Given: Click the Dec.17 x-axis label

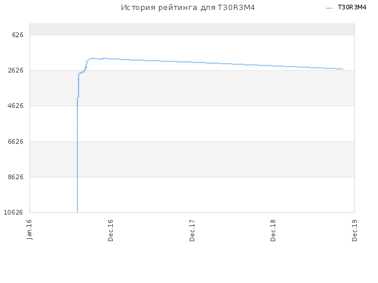Looking at the screenshot, I should [x=192, y=231].
